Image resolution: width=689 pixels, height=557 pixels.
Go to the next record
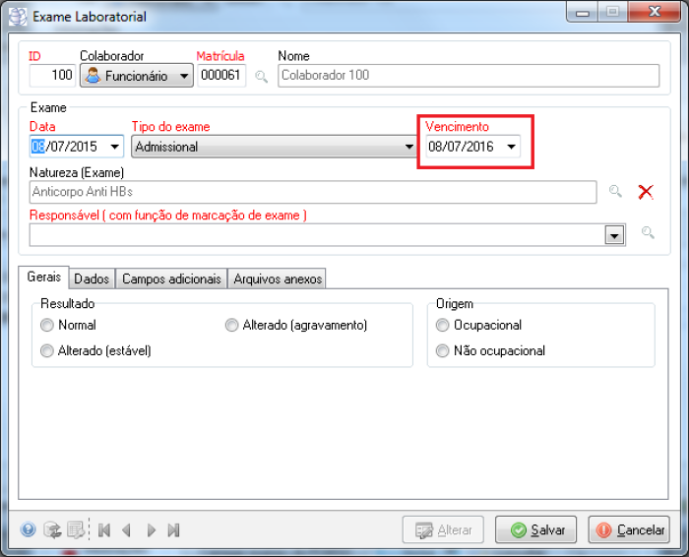tap(151, 530)
